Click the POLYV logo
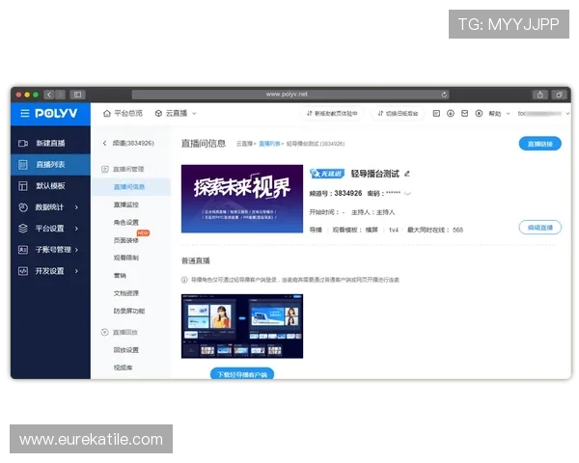Image resolution: width=579 pixels, height=463 pixels. pyautogui.click(x=56, y=114)
